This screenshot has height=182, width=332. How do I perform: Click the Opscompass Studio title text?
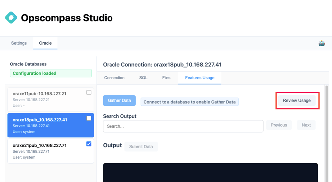pyautogui.click(x=67, y=18)
